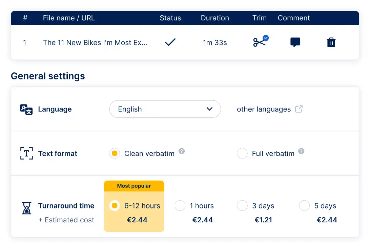Open the comment bubble for the file

[295, 42]
